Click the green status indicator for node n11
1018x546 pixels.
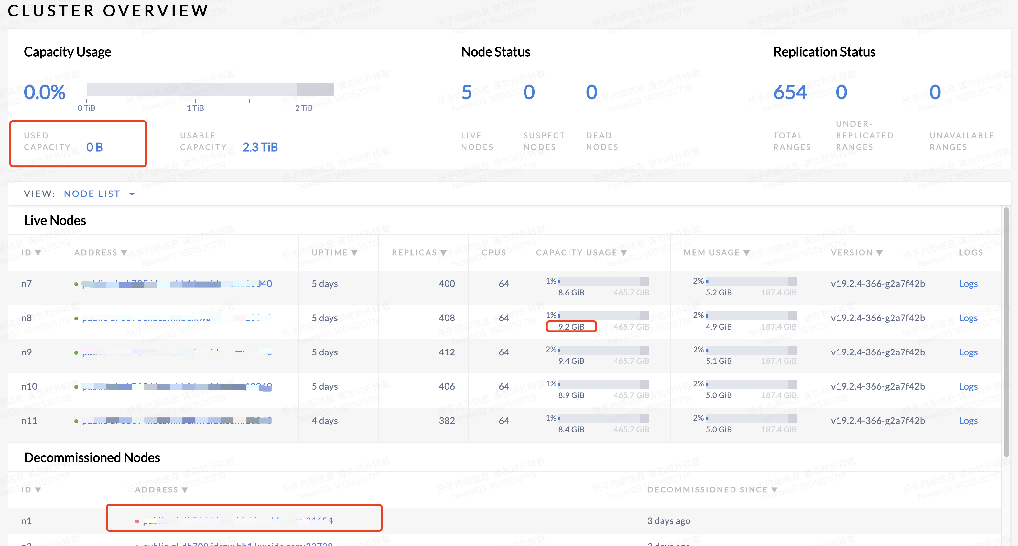click(76, 420)
